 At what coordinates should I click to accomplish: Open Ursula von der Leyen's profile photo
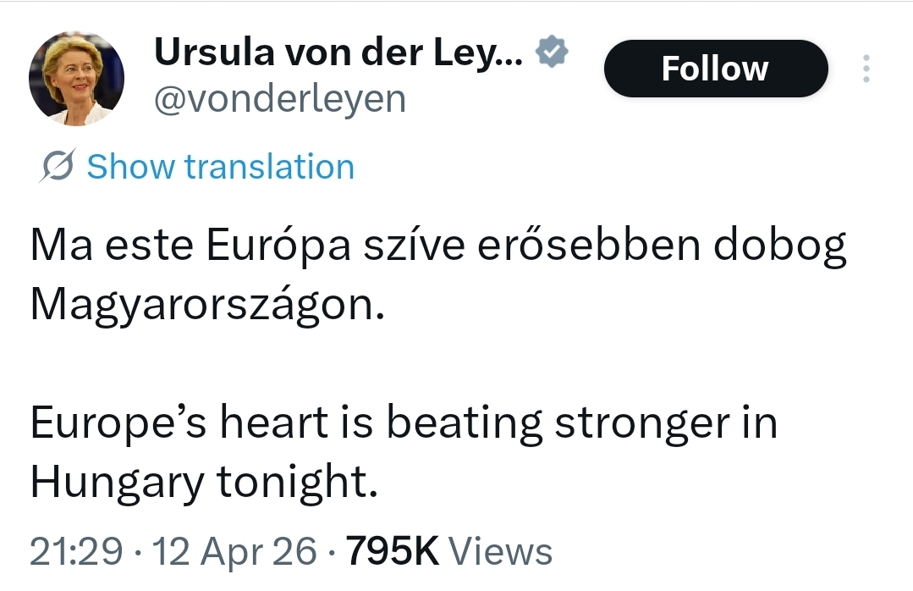click(x=77, y=79)
